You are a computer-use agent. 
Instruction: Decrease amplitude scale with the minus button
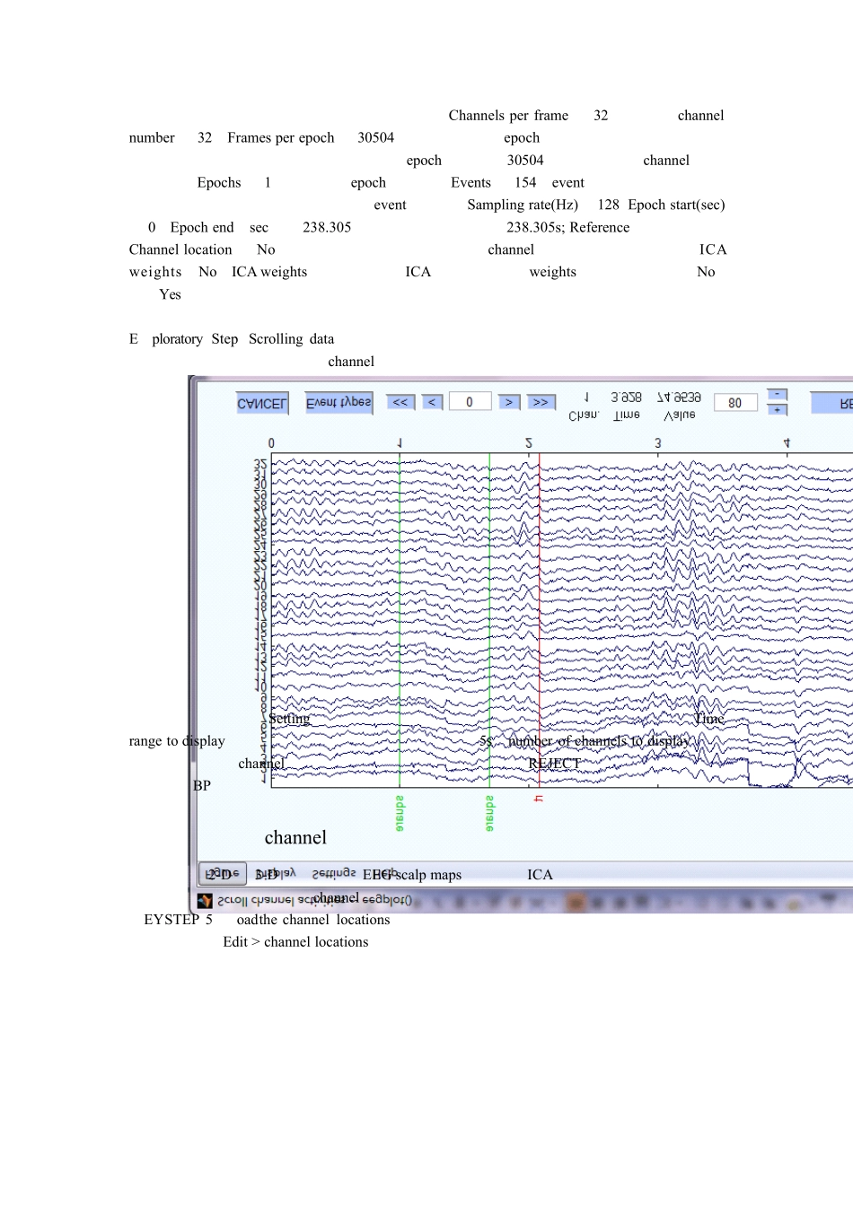click(x=777, y=395)
